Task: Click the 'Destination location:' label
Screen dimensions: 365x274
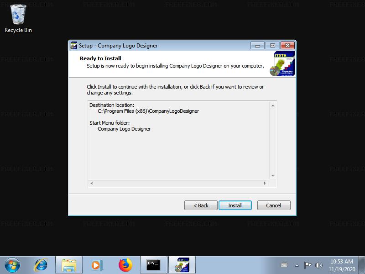Action: [x=112, y=105]
